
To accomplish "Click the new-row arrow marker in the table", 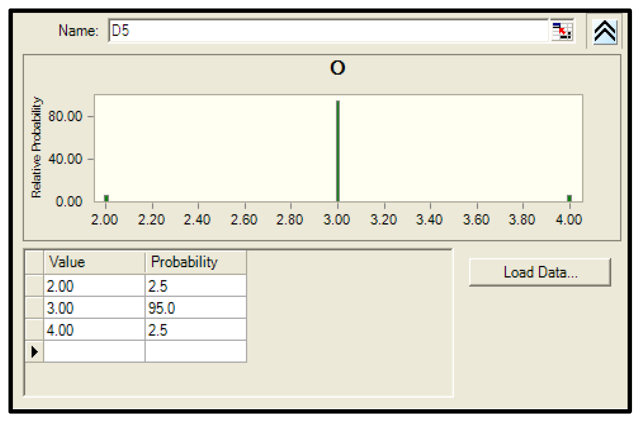I will (34, 352).
